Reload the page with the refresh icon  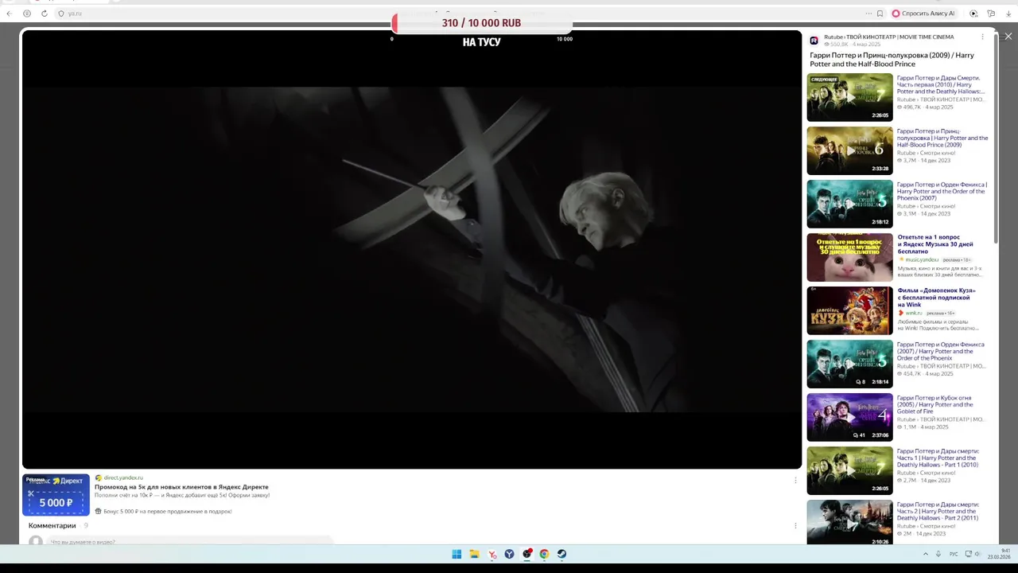(45, 14)
